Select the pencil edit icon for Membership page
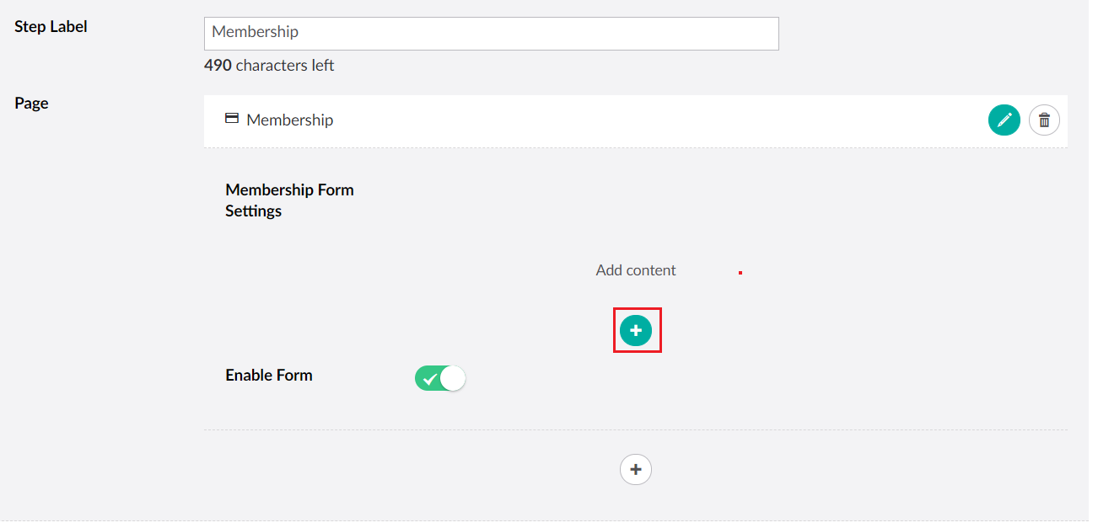The height and width of the screenshot is (528, 1098). coord(1004,120)
